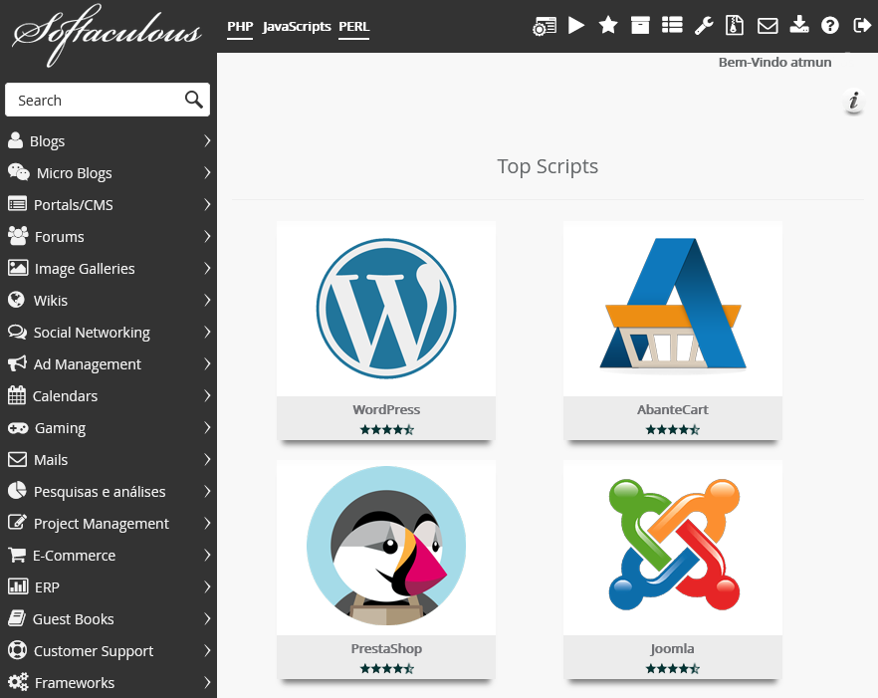Expand the Blogs category chevron
The width and height of the screenshot is (878, 698).
click(x=207, y=140)
